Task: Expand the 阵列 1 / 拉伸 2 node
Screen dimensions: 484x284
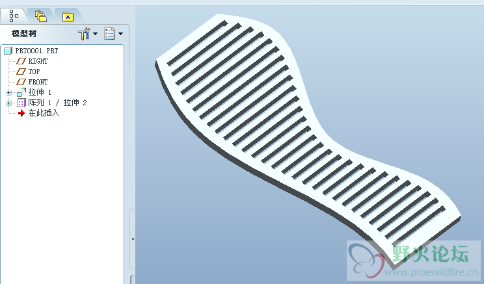Action: [x=8, y=103]
